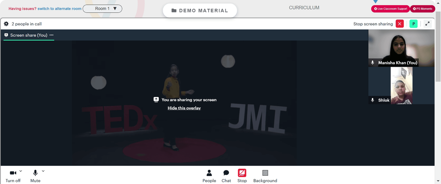441x184 pixels.
Task: Switch to CURRICULUM tab
Action: tap(304, 8)
